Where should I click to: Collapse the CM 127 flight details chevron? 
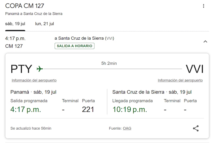point(205,42)
